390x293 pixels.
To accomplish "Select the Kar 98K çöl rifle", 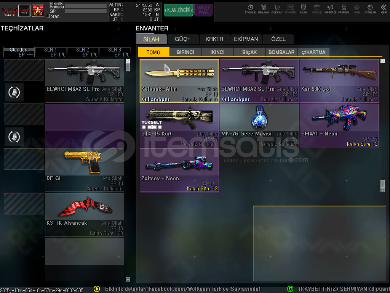I will 339,81.
